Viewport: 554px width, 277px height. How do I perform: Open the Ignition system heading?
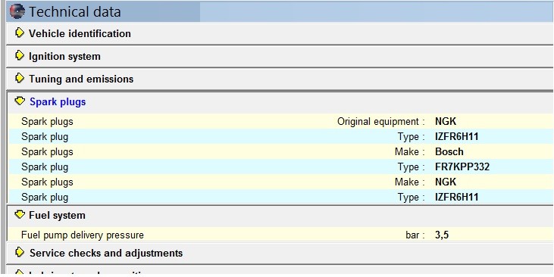click(x=64, y=57)
